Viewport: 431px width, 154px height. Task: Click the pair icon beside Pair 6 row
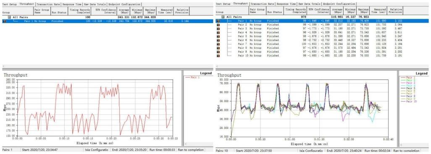pyautogui.click(x=218, y=40)
